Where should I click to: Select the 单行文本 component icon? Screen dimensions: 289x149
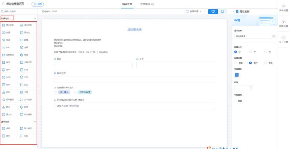click(3, 25)
